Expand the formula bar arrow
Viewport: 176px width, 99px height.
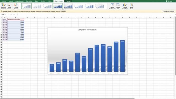coord(175,15)
